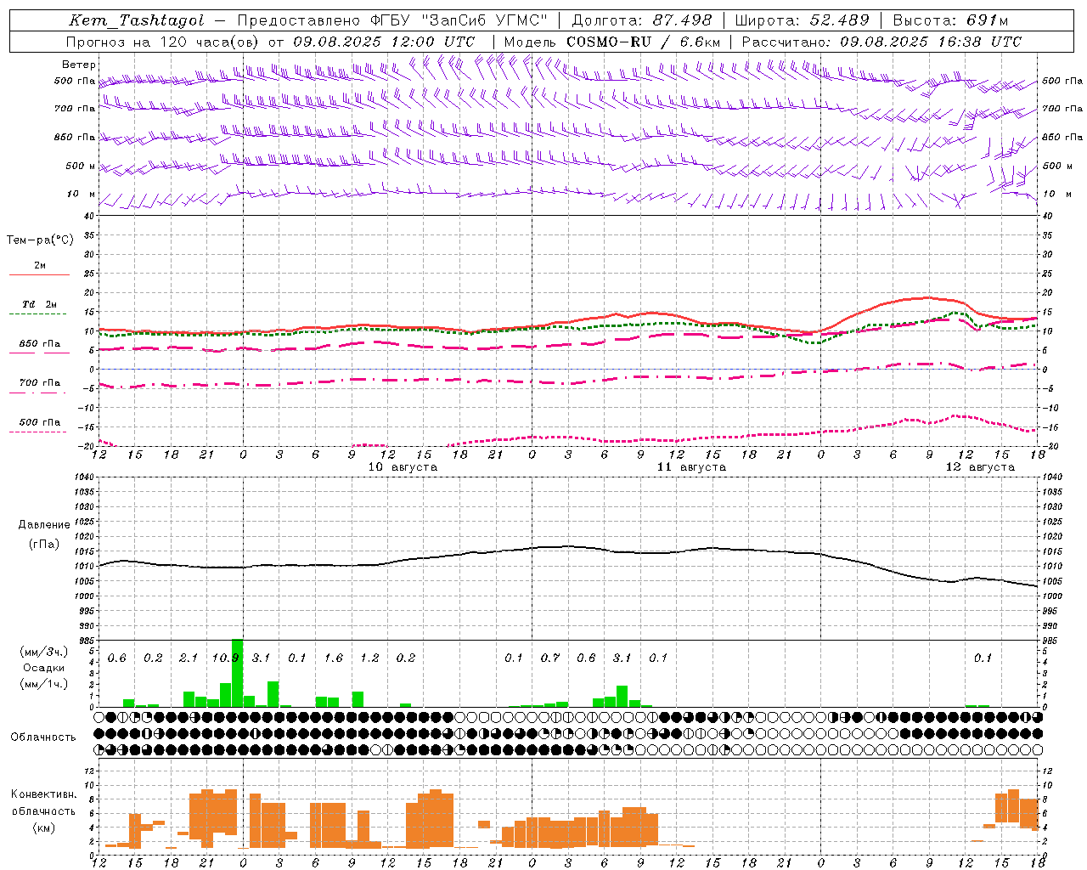Click the "10.9" precipitation value
Screen dimensions: 1087x870
pyautogui.click(x=225, y=658)
